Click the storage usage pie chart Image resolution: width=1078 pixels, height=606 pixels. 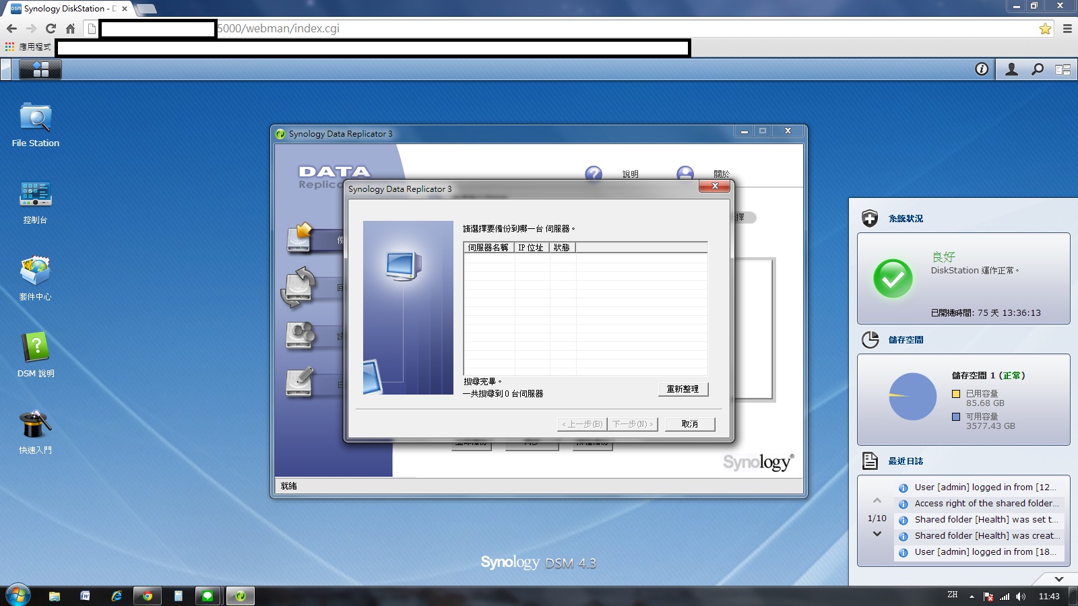click(912, 397)
